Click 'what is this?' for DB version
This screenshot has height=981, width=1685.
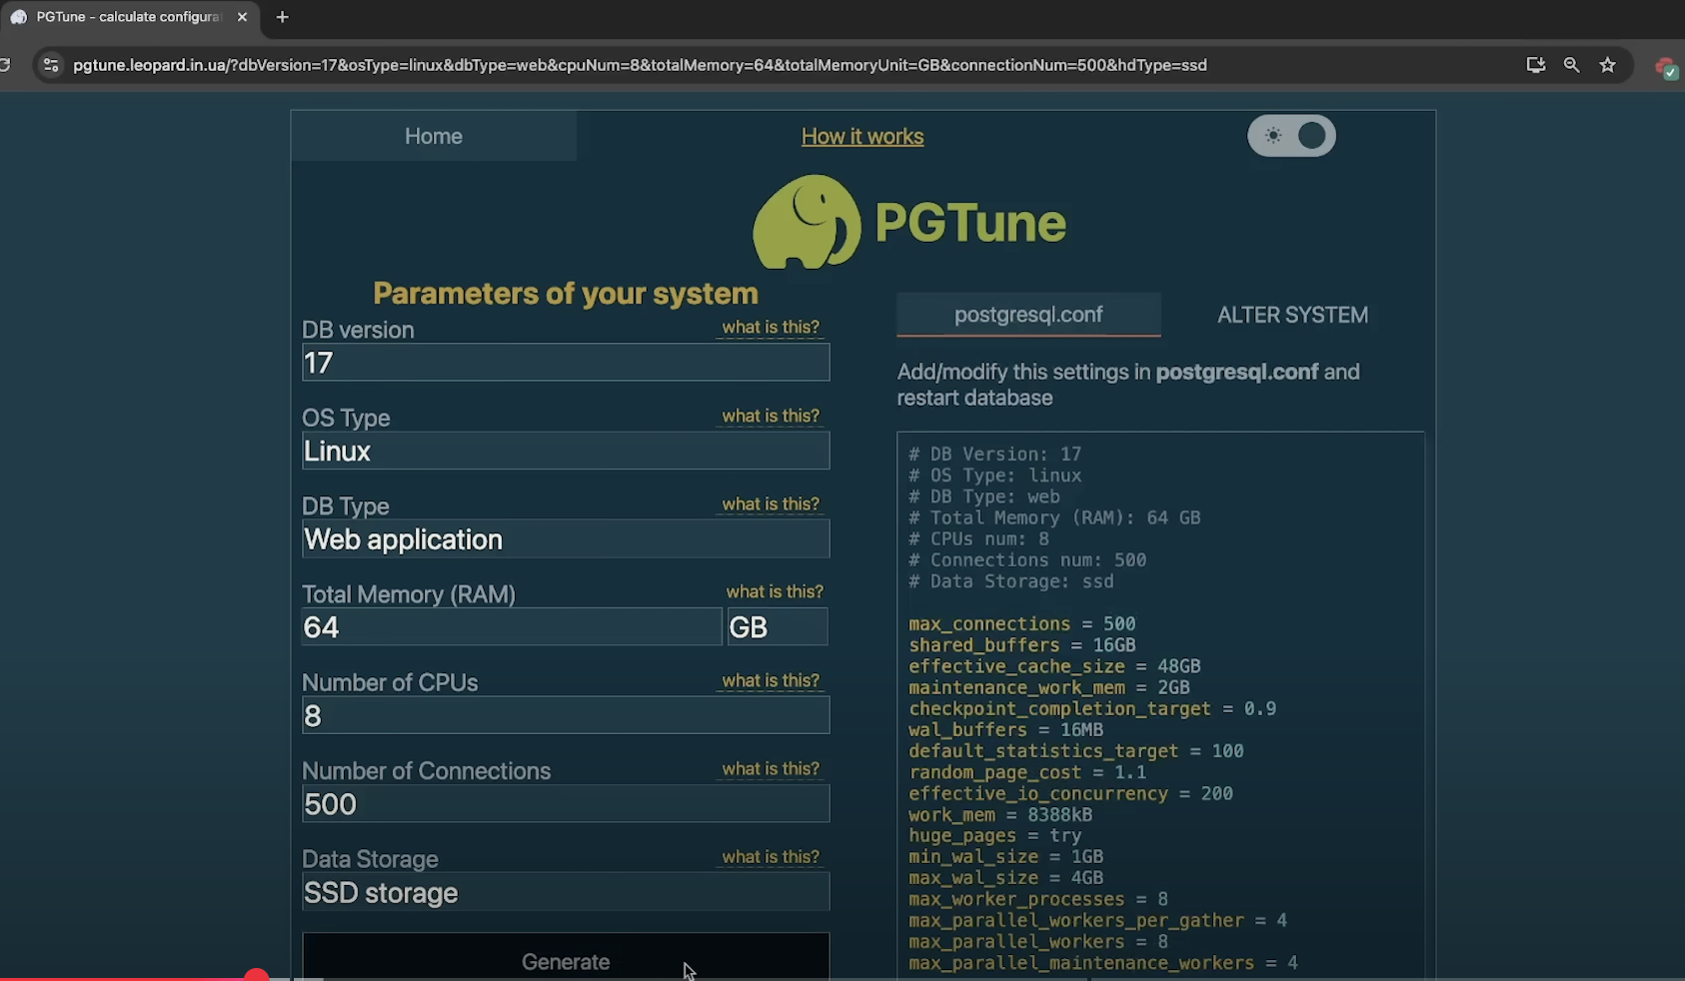(x=771, y=327)
